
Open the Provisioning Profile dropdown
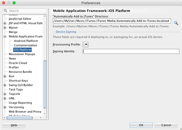(x=85, y=44)
